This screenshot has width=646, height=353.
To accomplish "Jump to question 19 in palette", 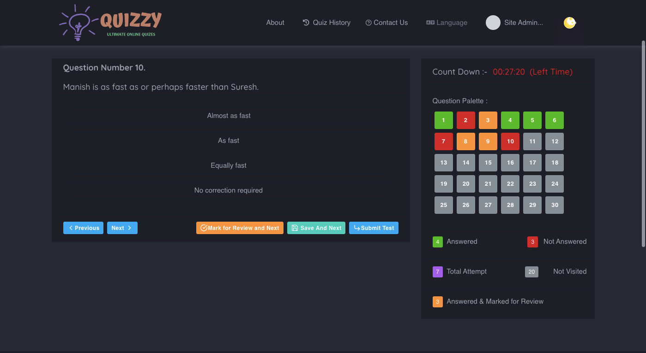I will (444, 184).
